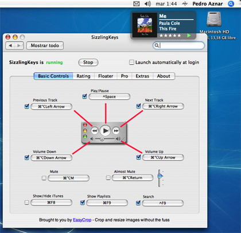Disable the Show Playlists checkbox

pos(83,203)
